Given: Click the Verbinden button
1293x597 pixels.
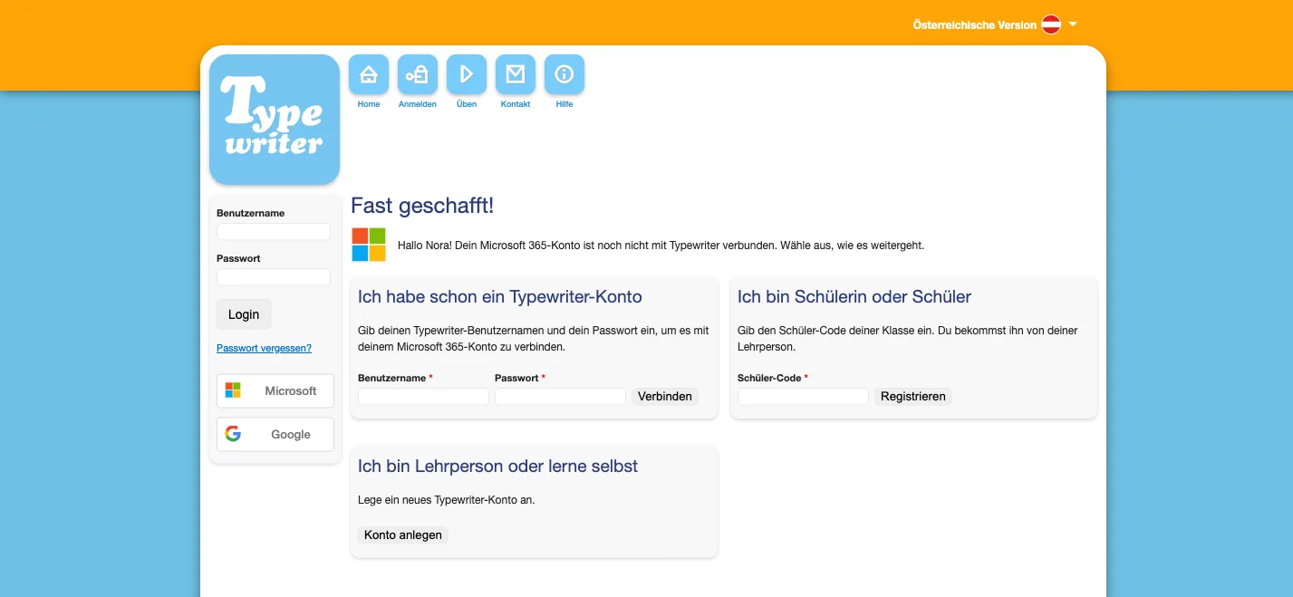Looking at the screenshot, I should click(x=665, y=396).
